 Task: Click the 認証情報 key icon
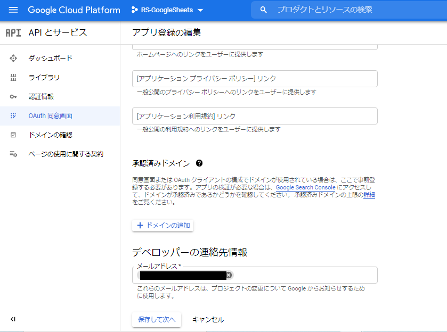13,96
